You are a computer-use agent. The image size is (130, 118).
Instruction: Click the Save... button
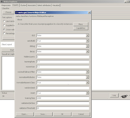(44, 114)
